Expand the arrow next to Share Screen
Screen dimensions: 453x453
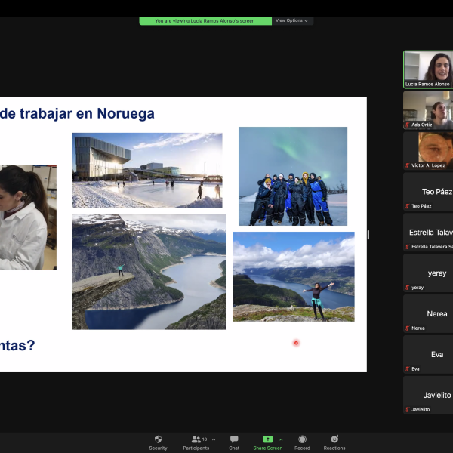click(x=282, y=439)
